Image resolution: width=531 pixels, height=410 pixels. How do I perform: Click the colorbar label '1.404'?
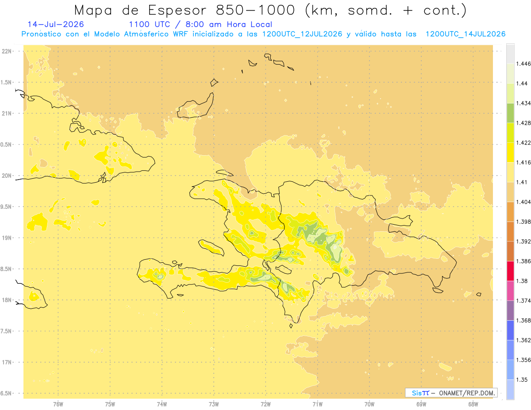[523, 202]
